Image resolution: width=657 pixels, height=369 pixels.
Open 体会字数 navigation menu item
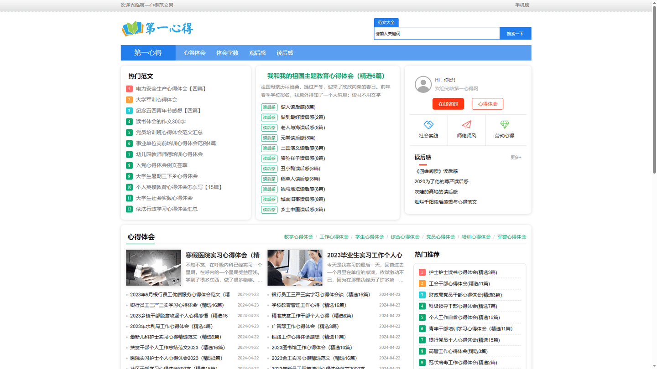coord(227,53)
